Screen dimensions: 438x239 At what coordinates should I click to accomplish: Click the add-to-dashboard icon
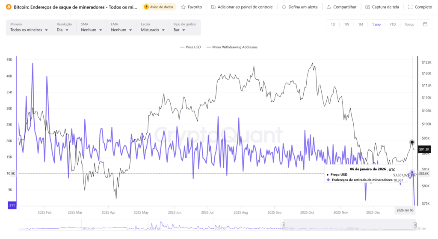[213, 7]
